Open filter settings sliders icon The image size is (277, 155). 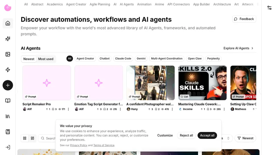(x=269, y=8)
